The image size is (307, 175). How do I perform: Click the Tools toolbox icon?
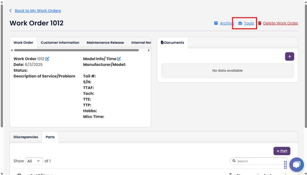click(x=240, y=23)
